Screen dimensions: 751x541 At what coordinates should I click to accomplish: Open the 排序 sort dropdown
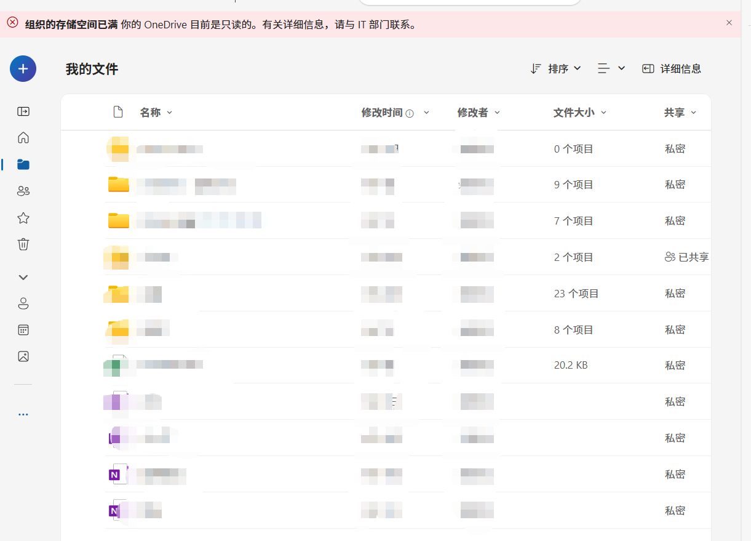click(555, 68)
